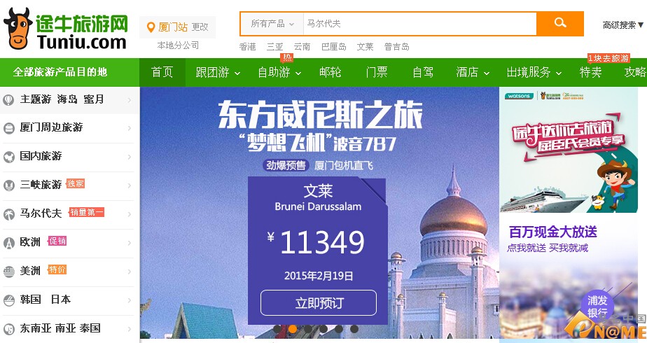Click the balloon icon beside 主题游

click(8, 100)
